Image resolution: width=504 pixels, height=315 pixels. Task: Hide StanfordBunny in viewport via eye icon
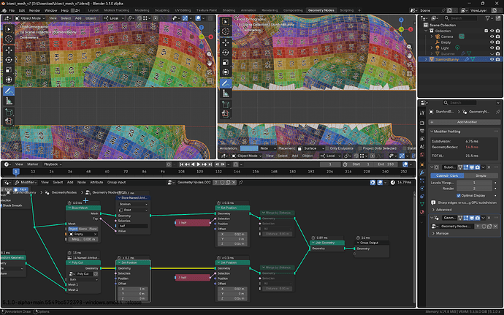point(492,59)
